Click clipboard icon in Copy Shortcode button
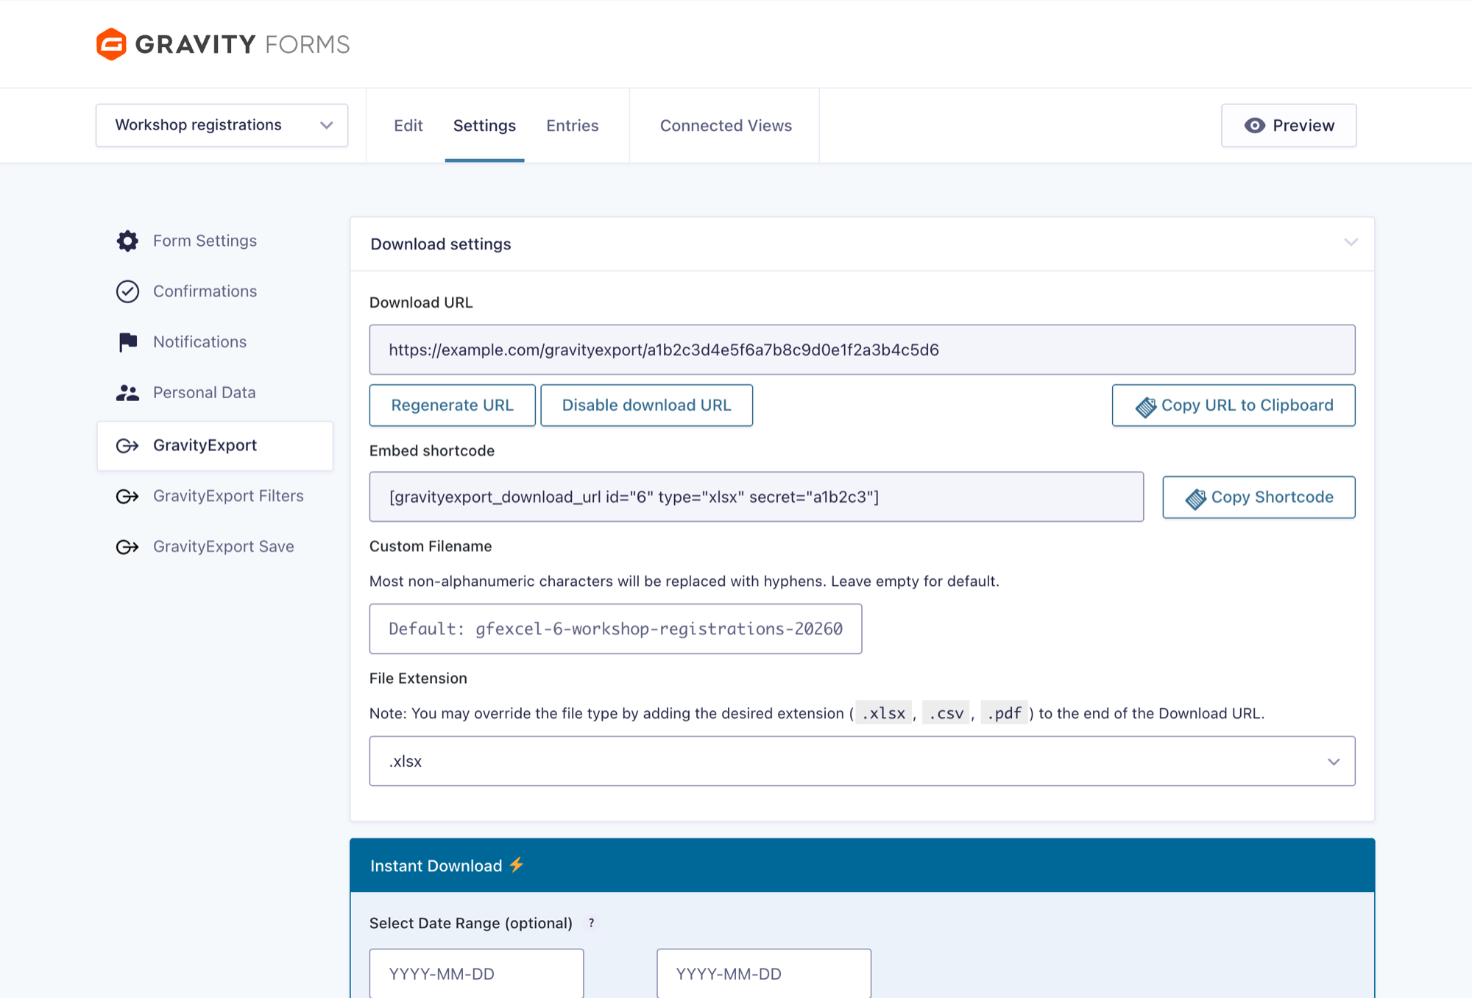1472x998 pixels. [1195, 499]
